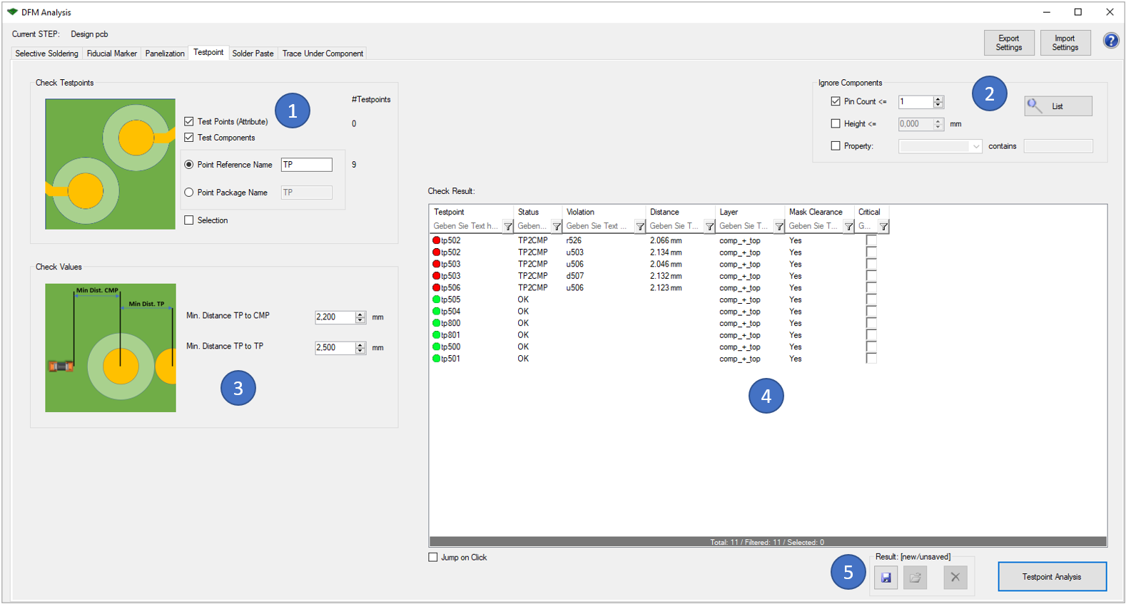The height and width of the screenshot is (604, 1126).
Task: Click the blue help question mark icon
Action: click(1111, 41)
